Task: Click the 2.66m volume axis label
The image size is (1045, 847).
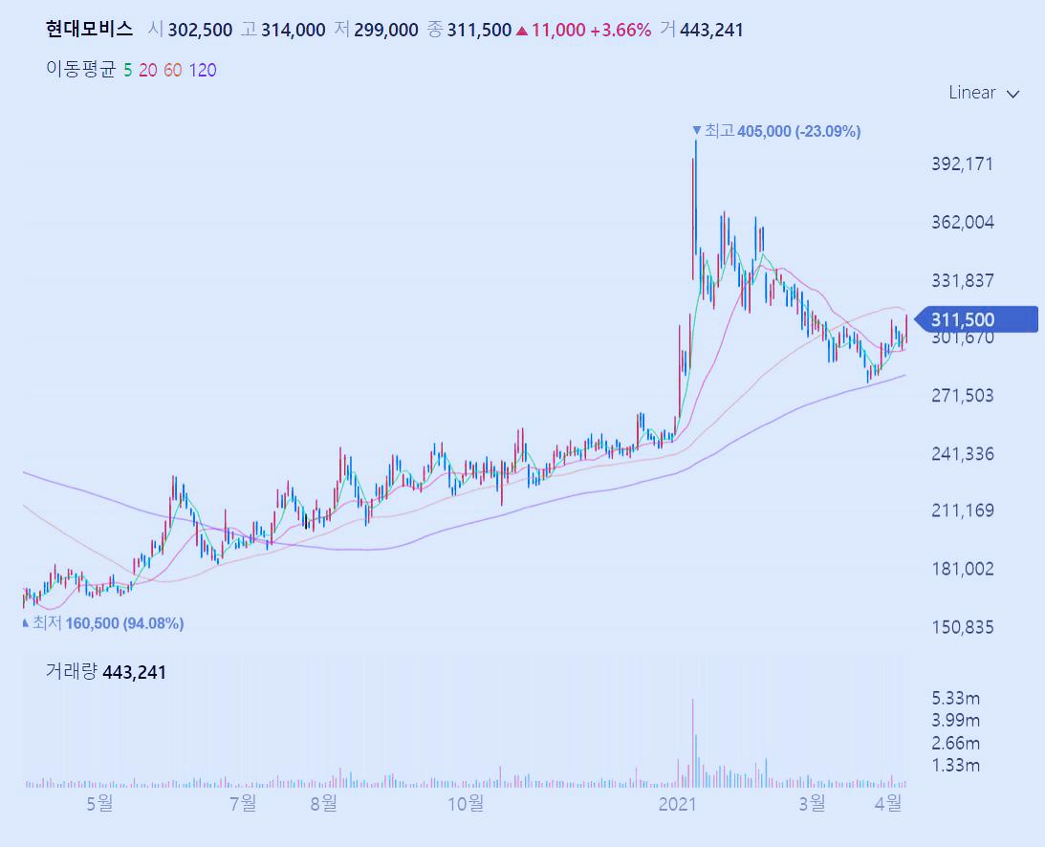Action: coord(956,743)
